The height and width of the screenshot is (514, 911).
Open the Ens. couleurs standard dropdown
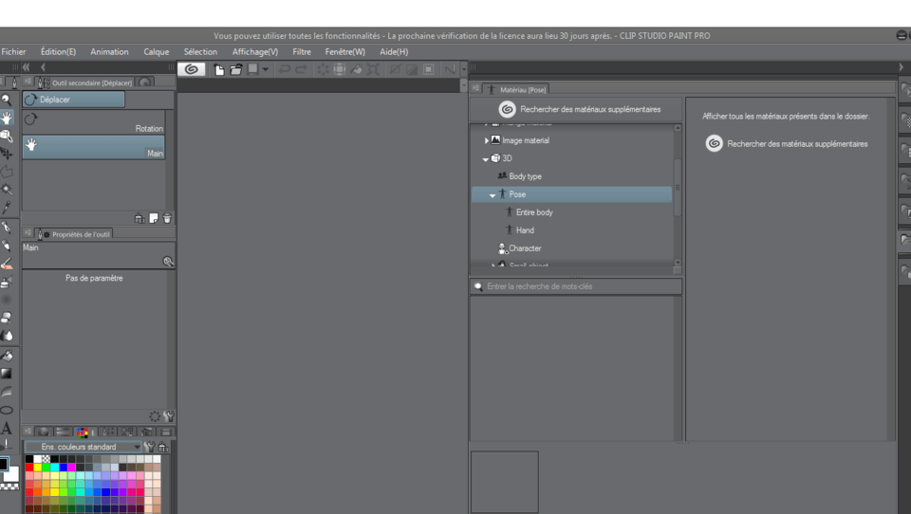tap(84, 447)
